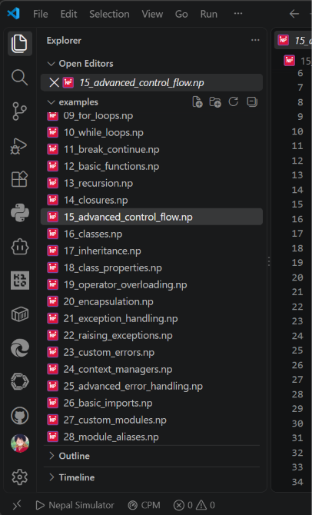Open the Run menu

(209, 14)
